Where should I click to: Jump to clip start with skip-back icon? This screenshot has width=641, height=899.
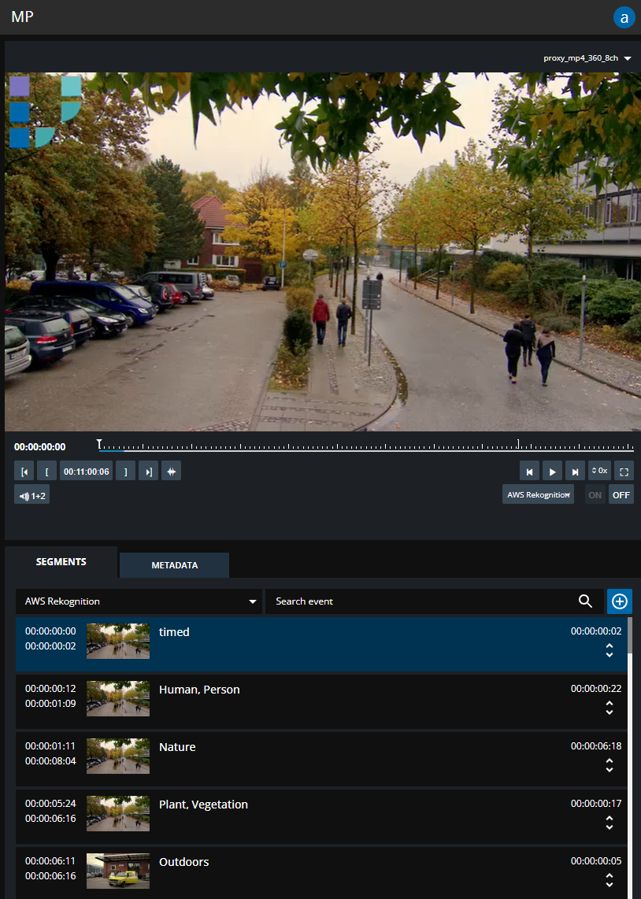529,470
